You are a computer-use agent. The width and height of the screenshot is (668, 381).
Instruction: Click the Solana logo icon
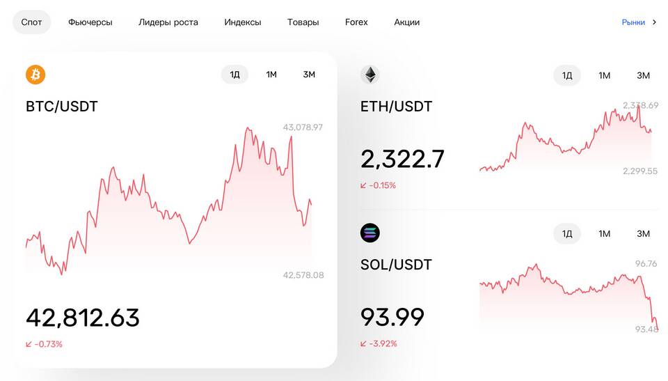(370, 233)
